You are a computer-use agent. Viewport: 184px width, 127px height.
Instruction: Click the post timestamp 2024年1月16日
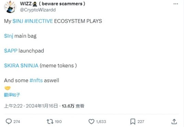point(42,106)
